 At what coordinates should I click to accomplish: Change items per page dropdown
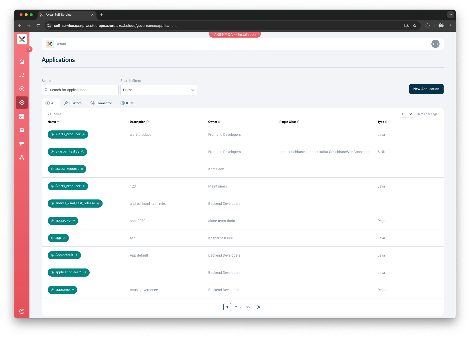point(407,114)
